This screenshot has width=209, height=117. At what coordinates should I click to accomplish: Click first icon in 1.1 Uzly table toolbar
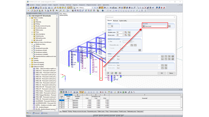pyautogui.click(x=61, y=92)
